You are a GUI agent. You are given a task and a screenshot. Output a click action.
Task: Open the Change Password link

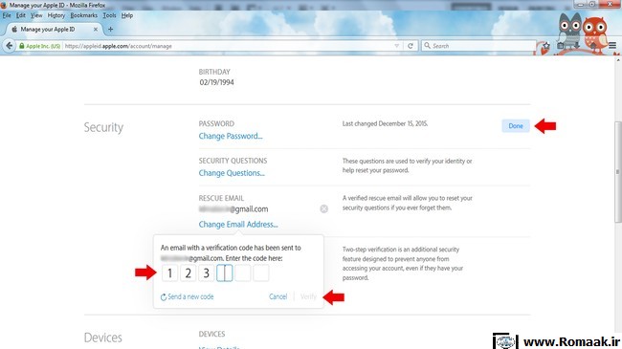click(231, 136)
